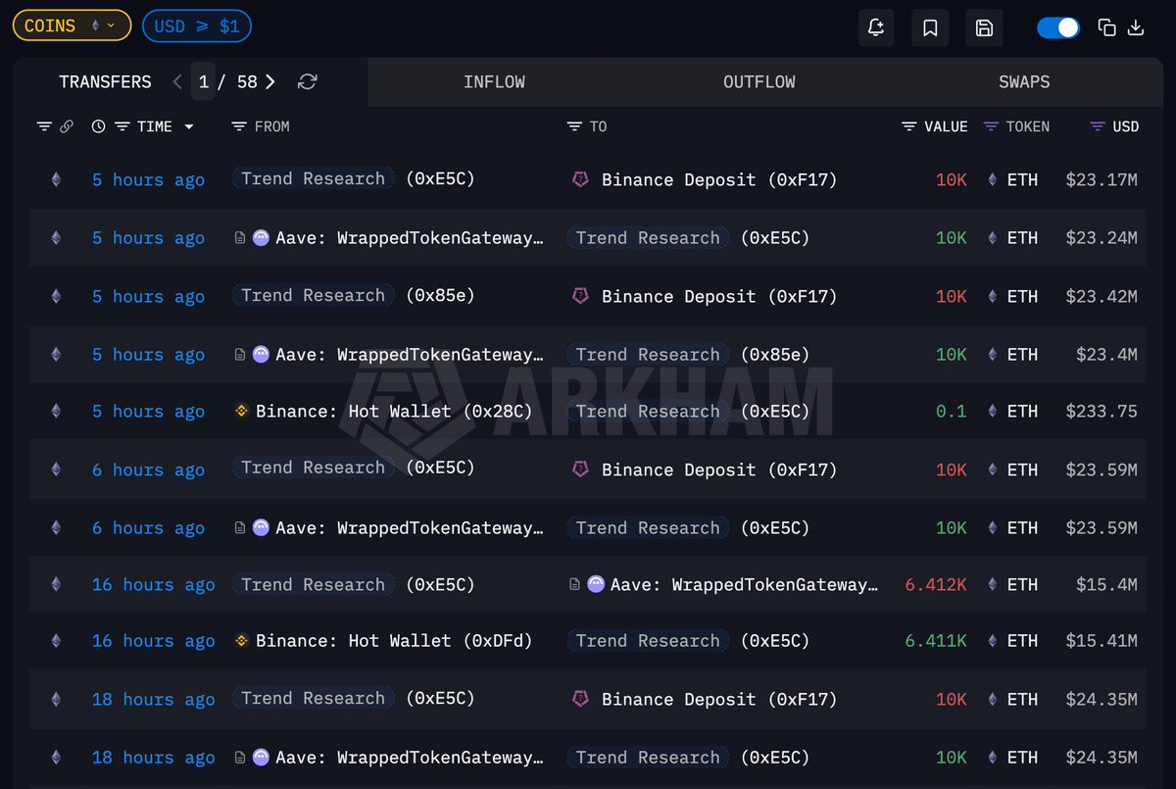
Task: Click the first '18 hours ago' timestamp
Action: coord(153,700)
